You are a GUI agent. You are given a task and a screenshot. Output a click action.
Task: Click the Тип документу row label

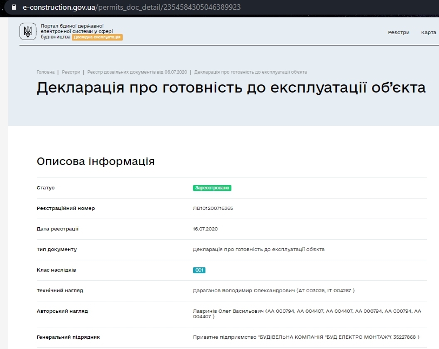[x=57, y=249]
